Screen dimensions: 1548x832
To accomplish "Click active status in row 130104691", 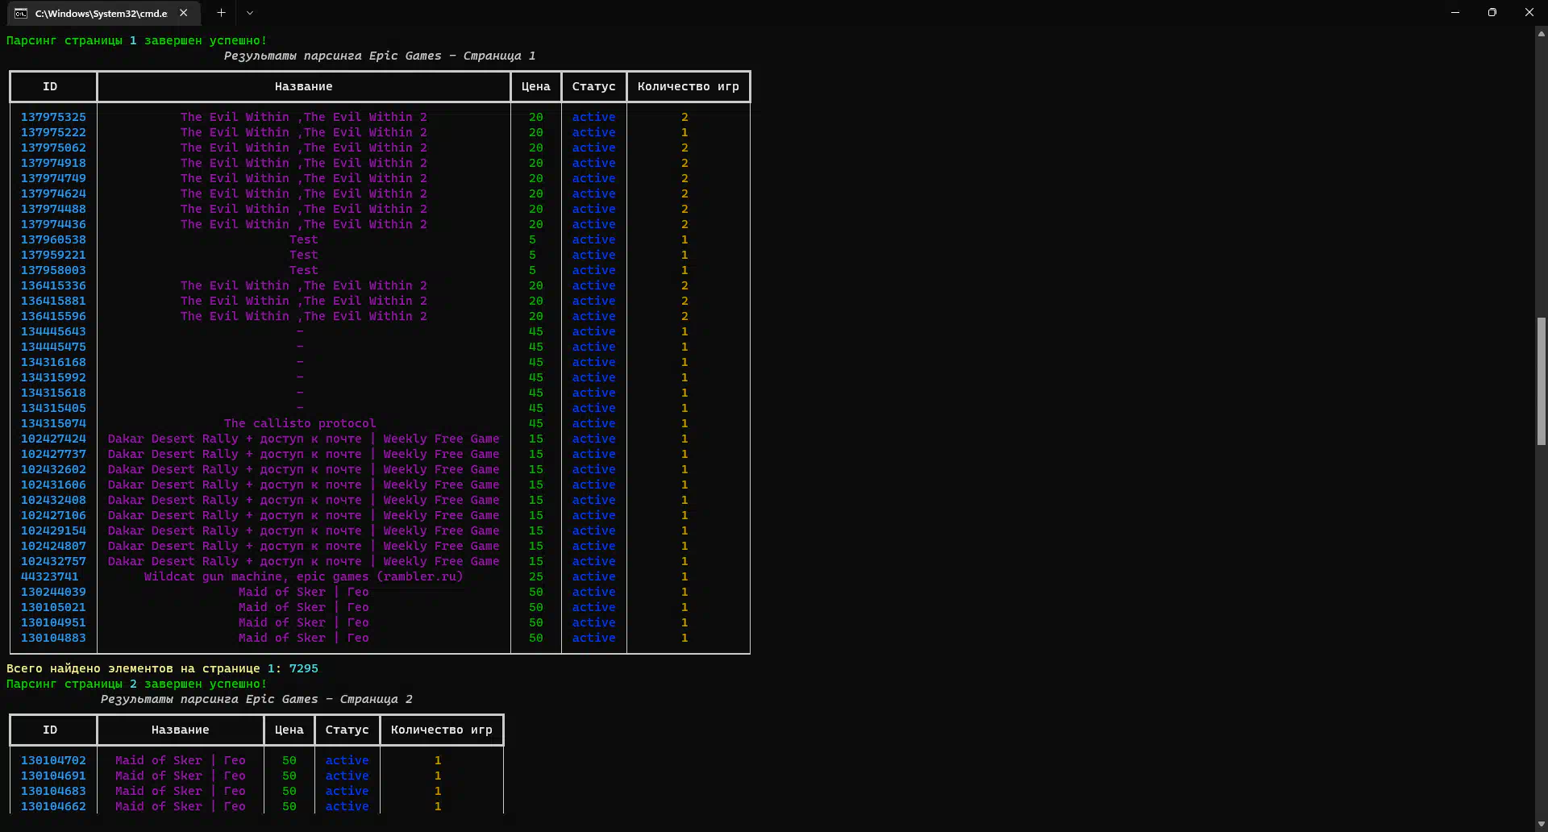I will tap(347, 776).
